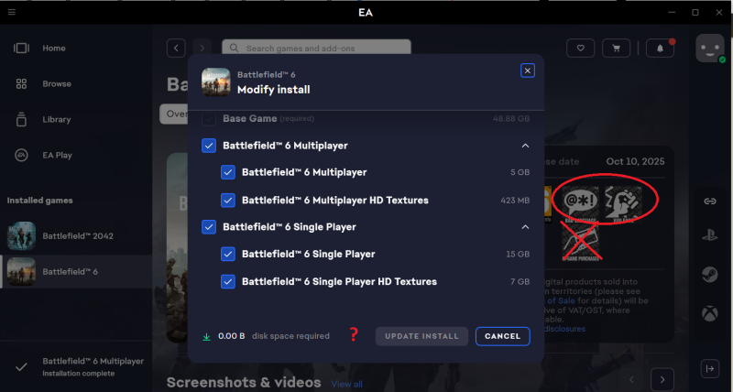Go to previous screenshot with left chevron

pyautogui.click(x=631, y=379)
